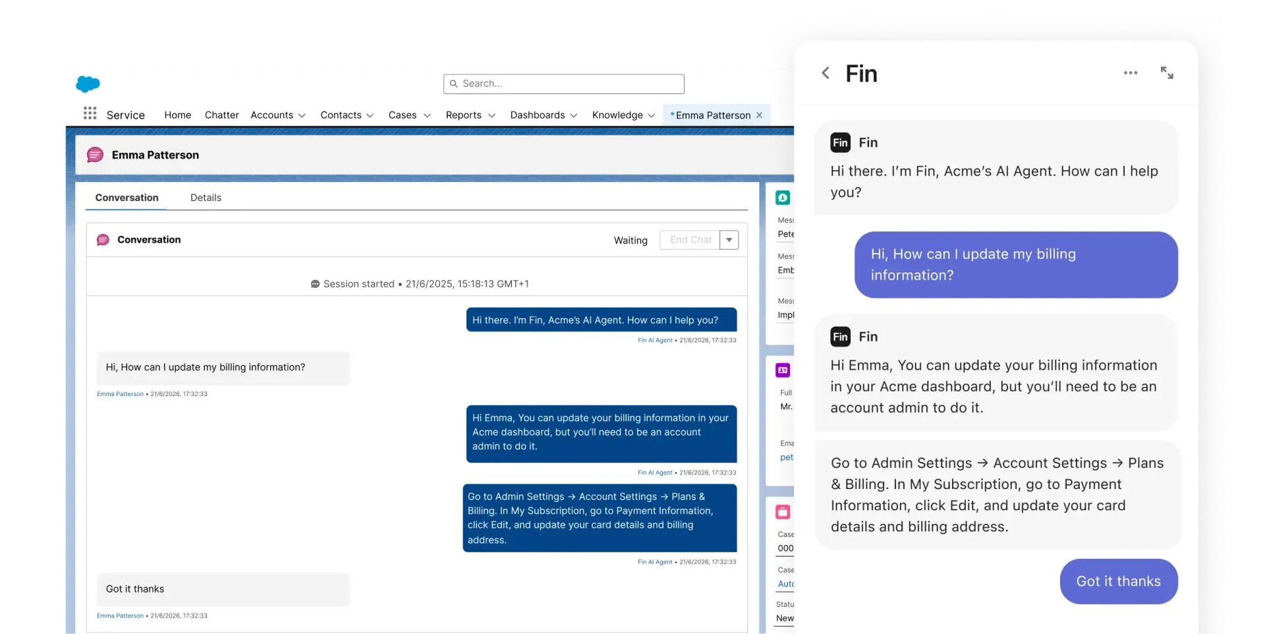This screenshot has height=634, width=1265.
Task: Click Emma Patterson sender link under billing question
Action: click(120, 394)
